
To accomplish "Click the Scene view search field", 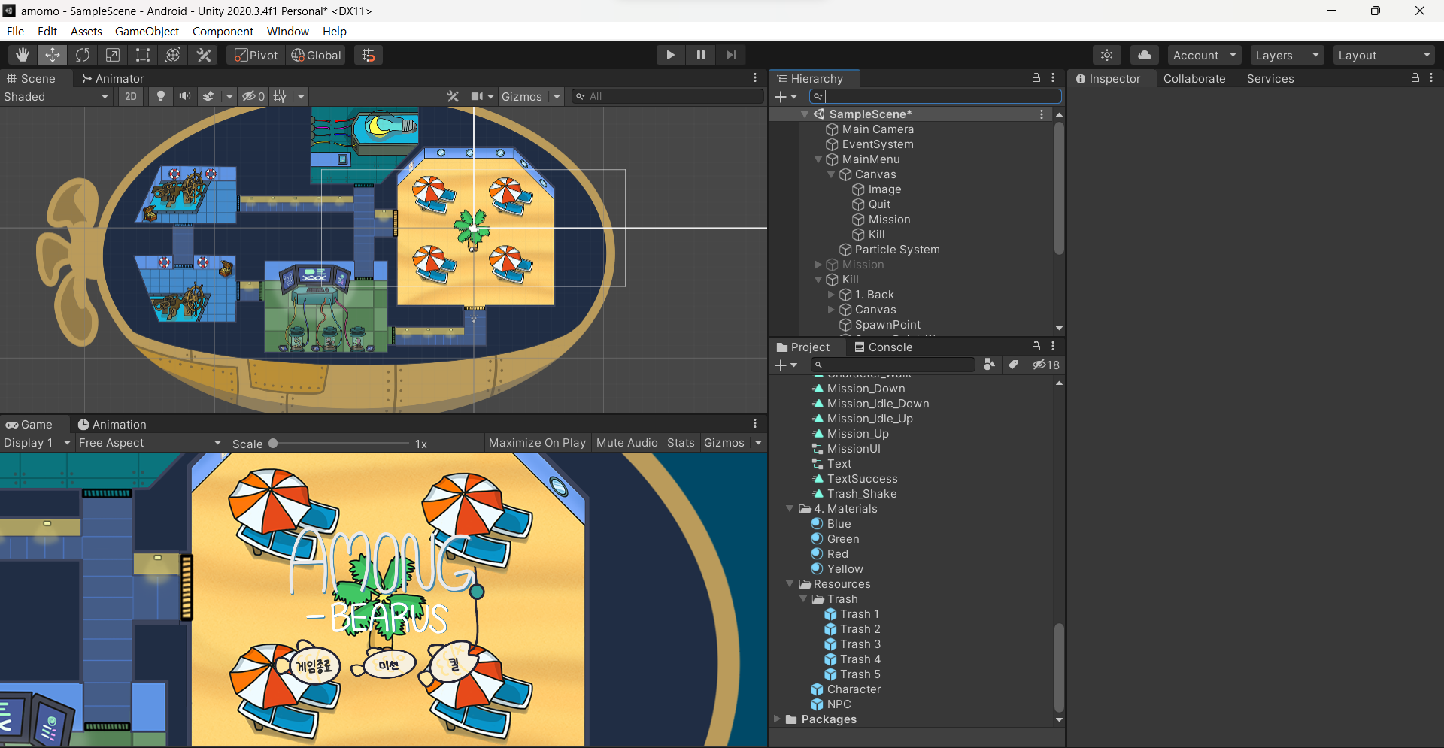I will pyautogui.click(x=667, y=96).
